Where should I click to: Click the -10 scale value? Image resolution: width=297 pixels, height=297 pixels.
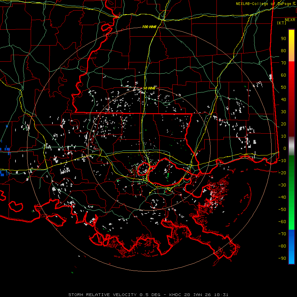point(282,161)
